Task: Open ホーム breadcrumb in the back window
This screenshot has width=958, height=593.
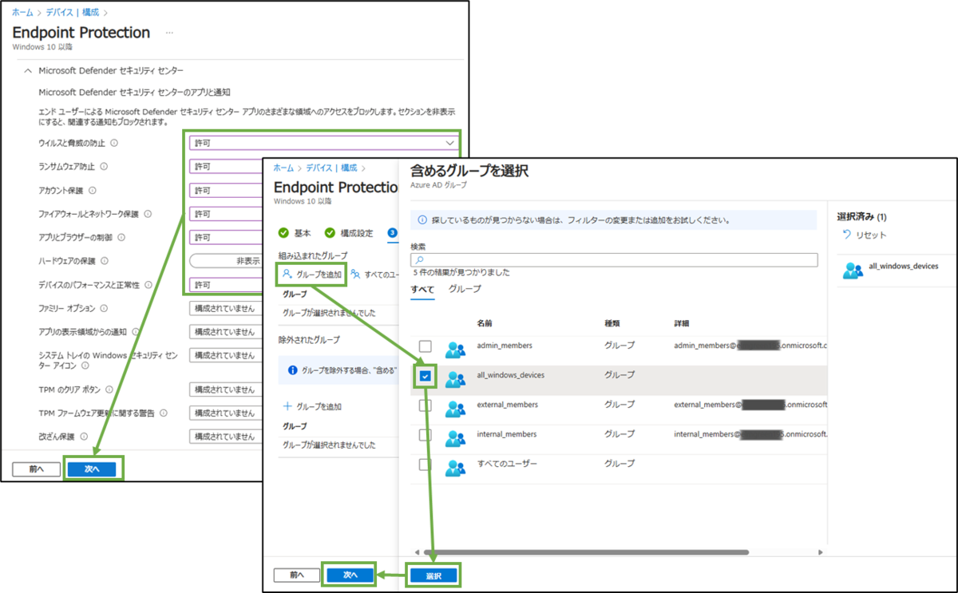Action: 22,13
